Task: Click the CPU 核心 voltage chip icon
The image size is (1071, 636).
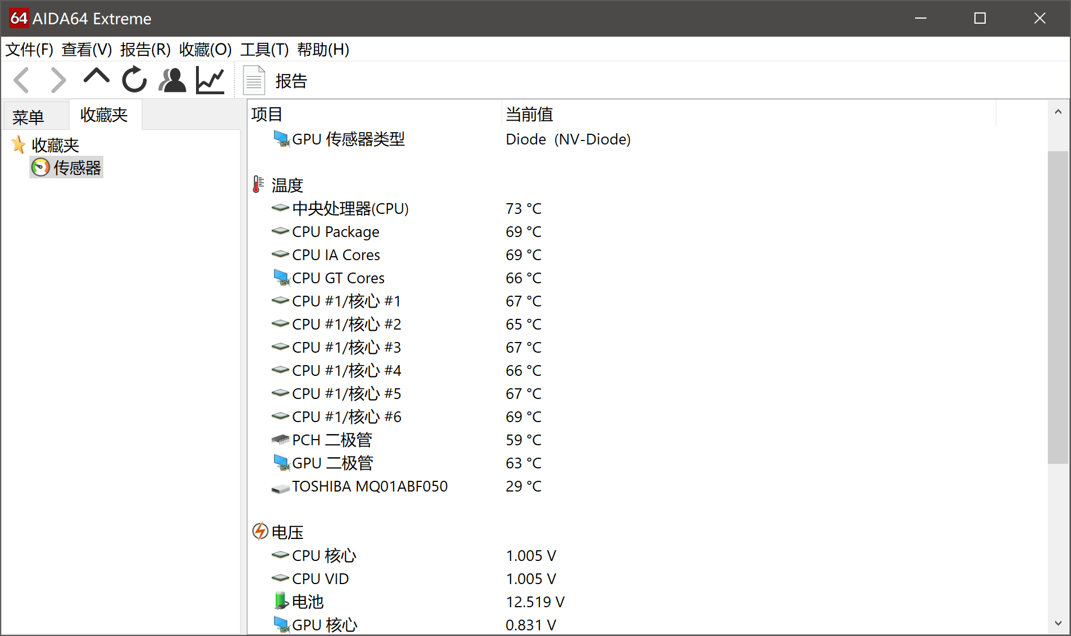Action: click(280, 555)
